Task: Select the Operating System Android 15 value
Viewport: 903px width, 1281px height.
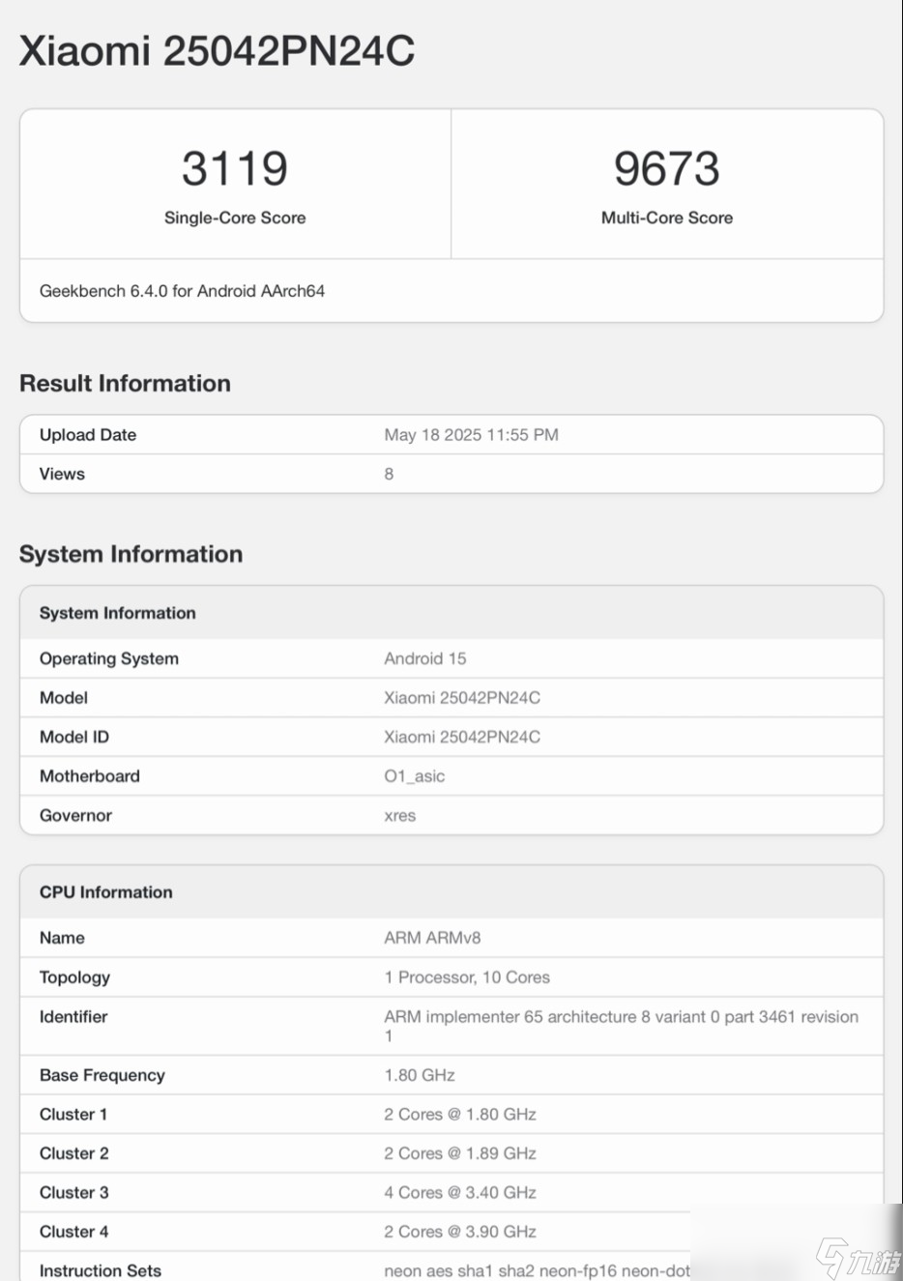Action: pyautogui.click(x=424, y=658)
